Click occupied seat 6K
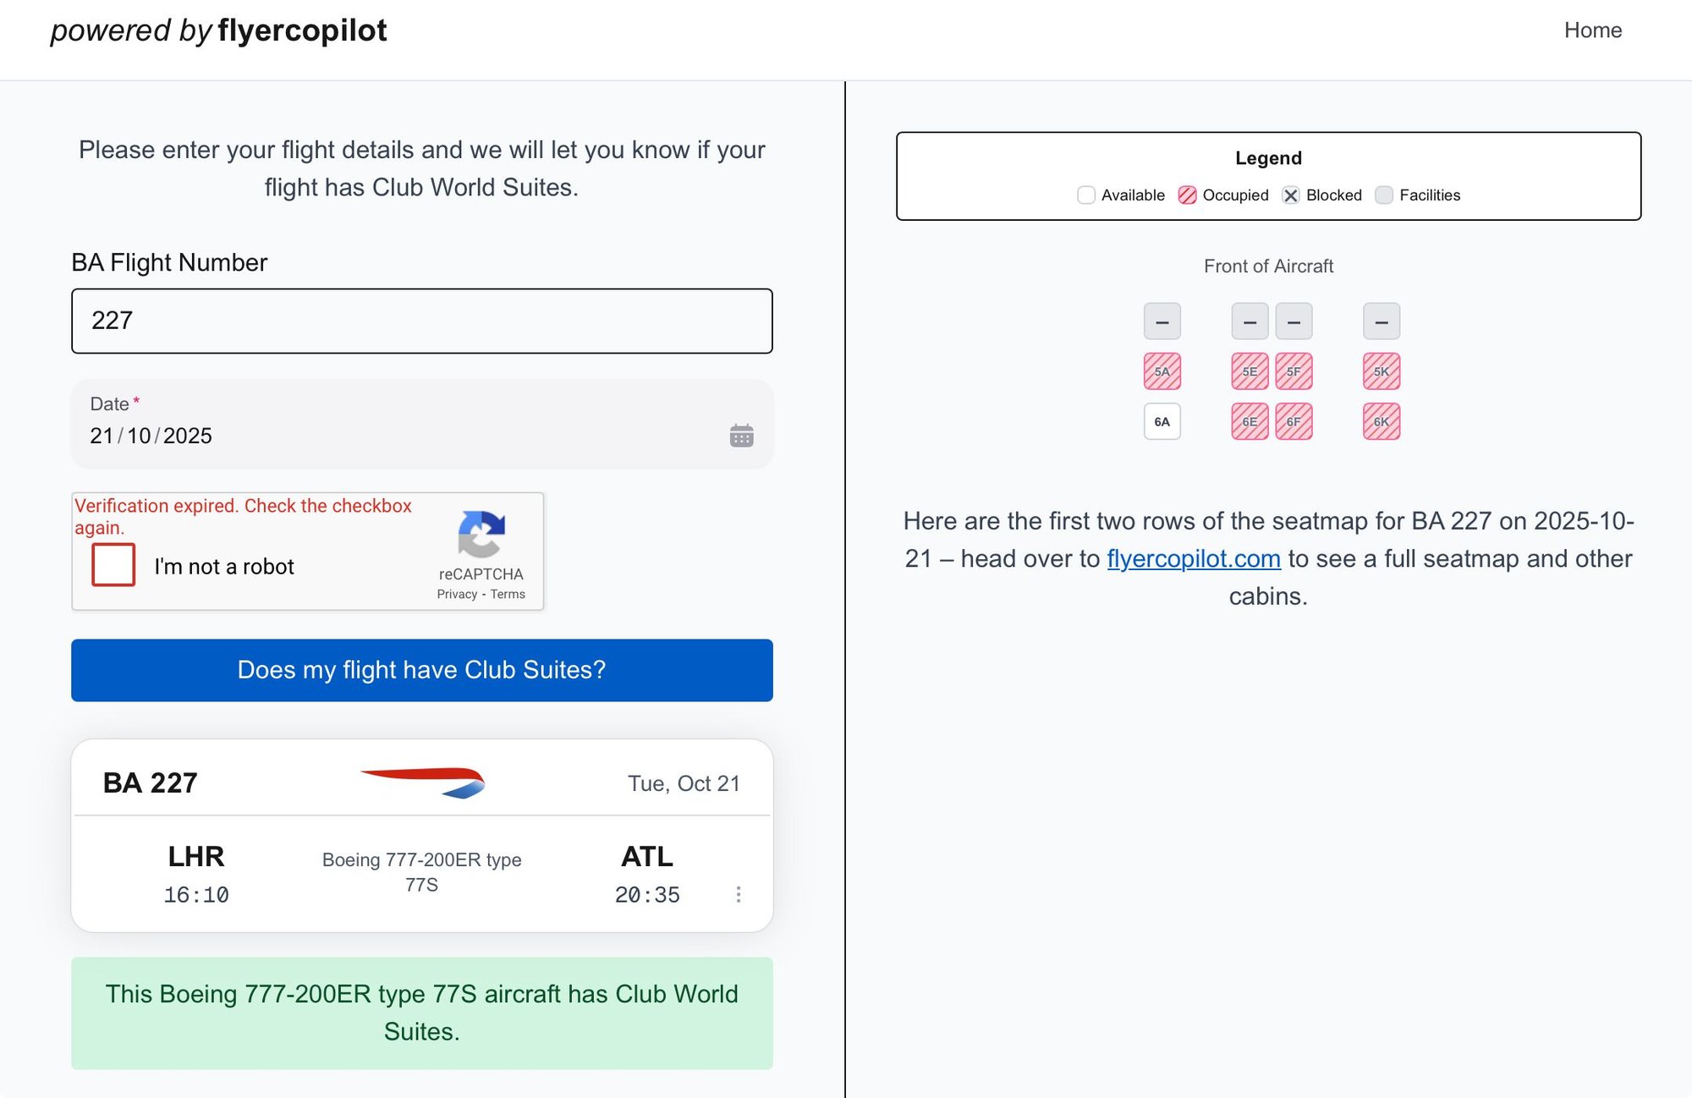This screenshot has width=1692, height=1098. pos(1380,420)
